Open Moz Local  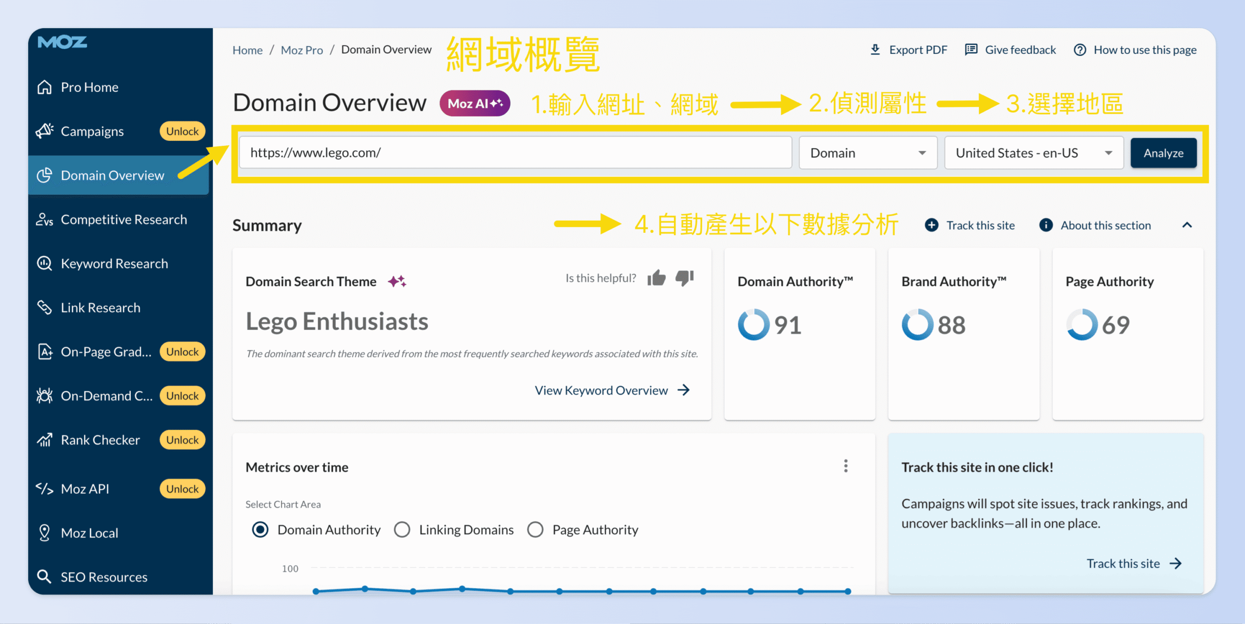(89, 533)
